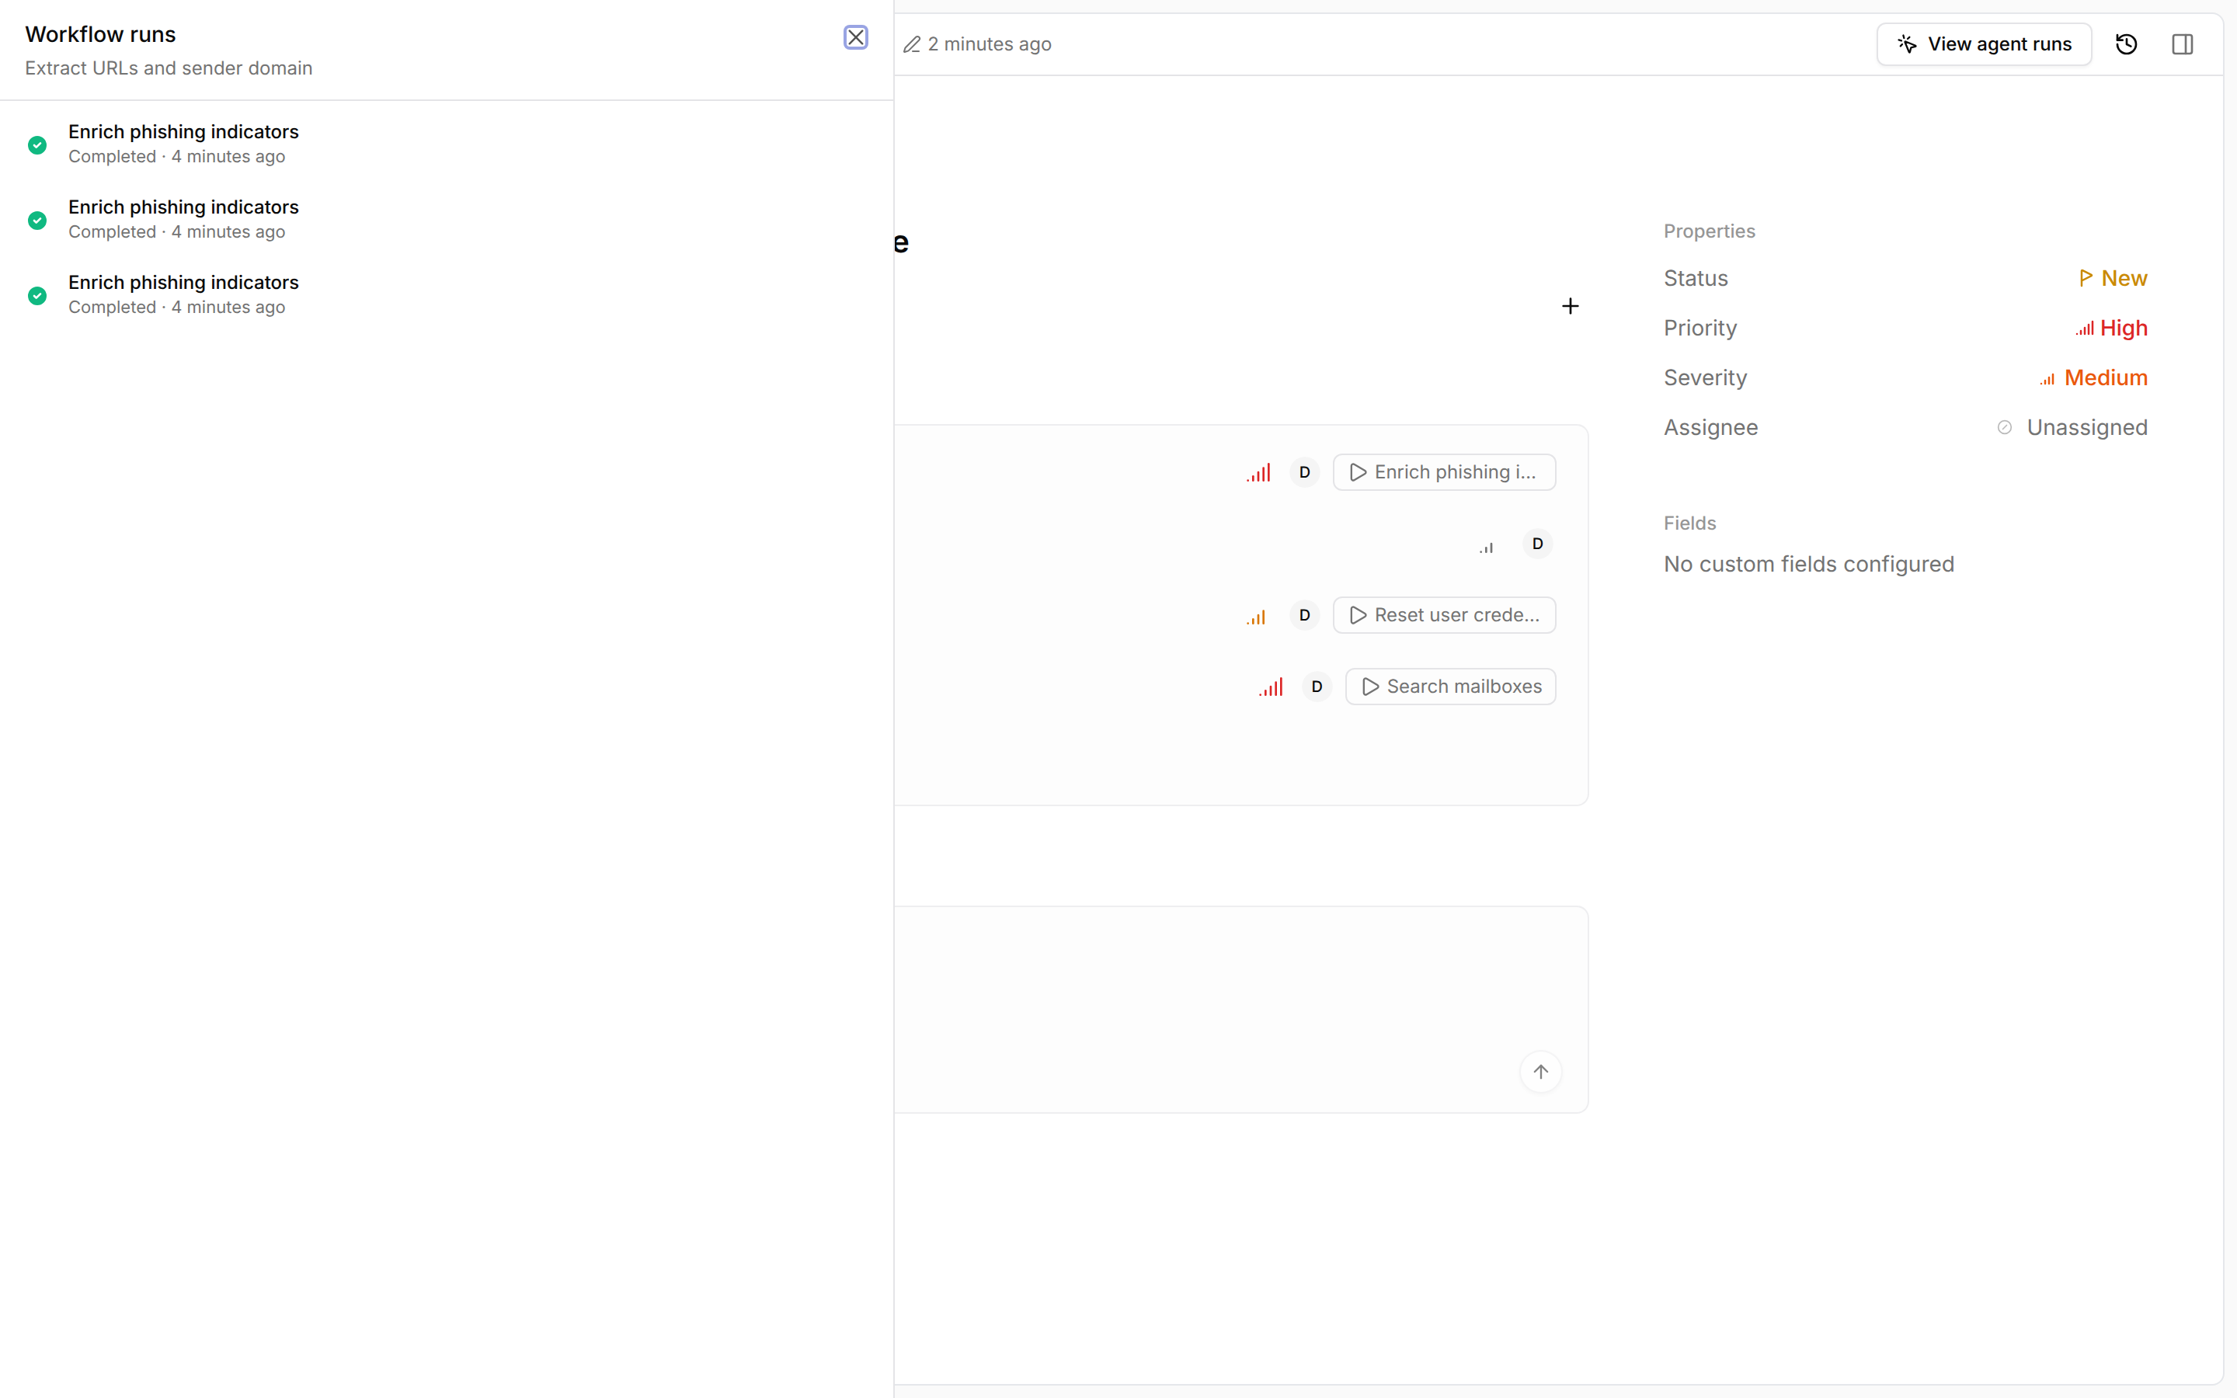Open the first Enrich phishing indicators run
The width and height of the screenshot is (2237, 1398).
point(447,144)
